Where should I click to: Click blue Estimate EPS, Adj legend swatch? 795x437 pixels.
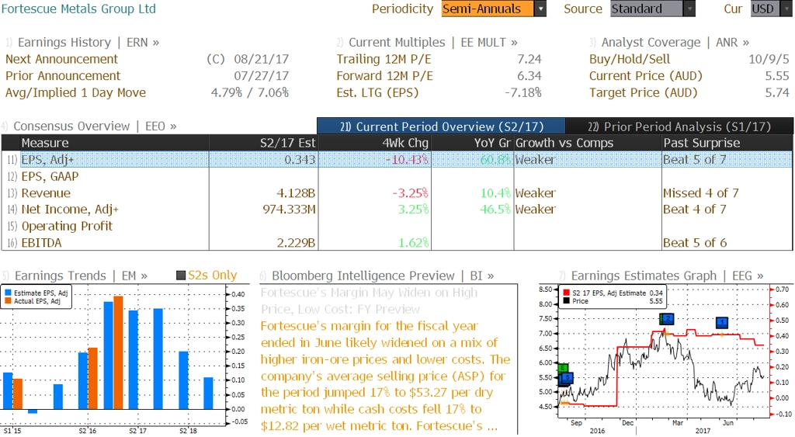(8, 293)
